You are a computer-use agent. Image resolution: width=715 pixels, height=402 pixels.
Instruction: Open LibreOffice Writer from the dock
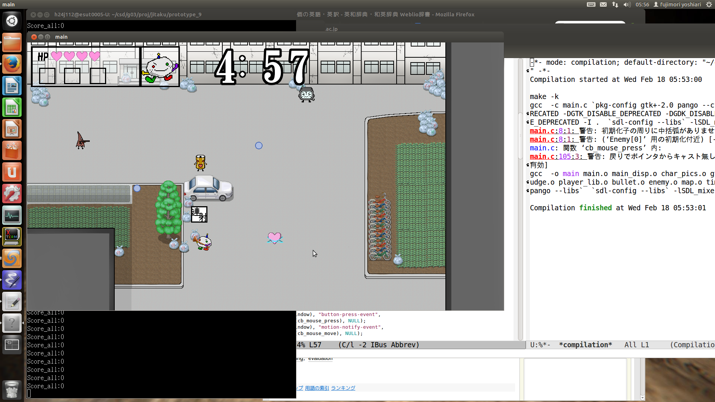pyautogui.click(x=12, y=86)
